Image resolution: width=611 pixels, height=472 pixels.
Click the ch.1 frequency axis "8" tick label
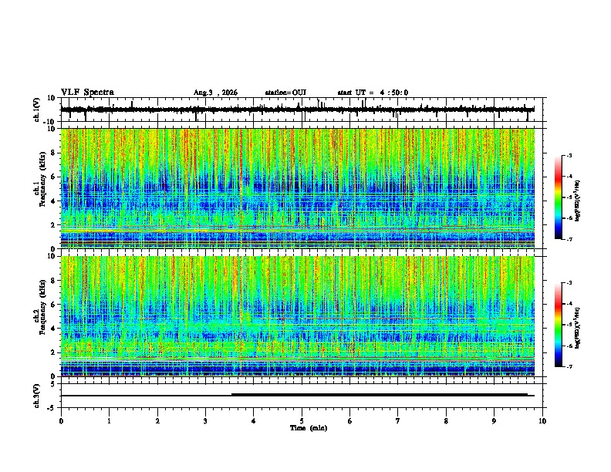[53, 153]
